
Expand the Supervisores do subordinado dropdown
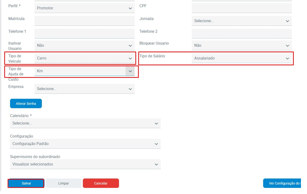(x=85, y=164)
